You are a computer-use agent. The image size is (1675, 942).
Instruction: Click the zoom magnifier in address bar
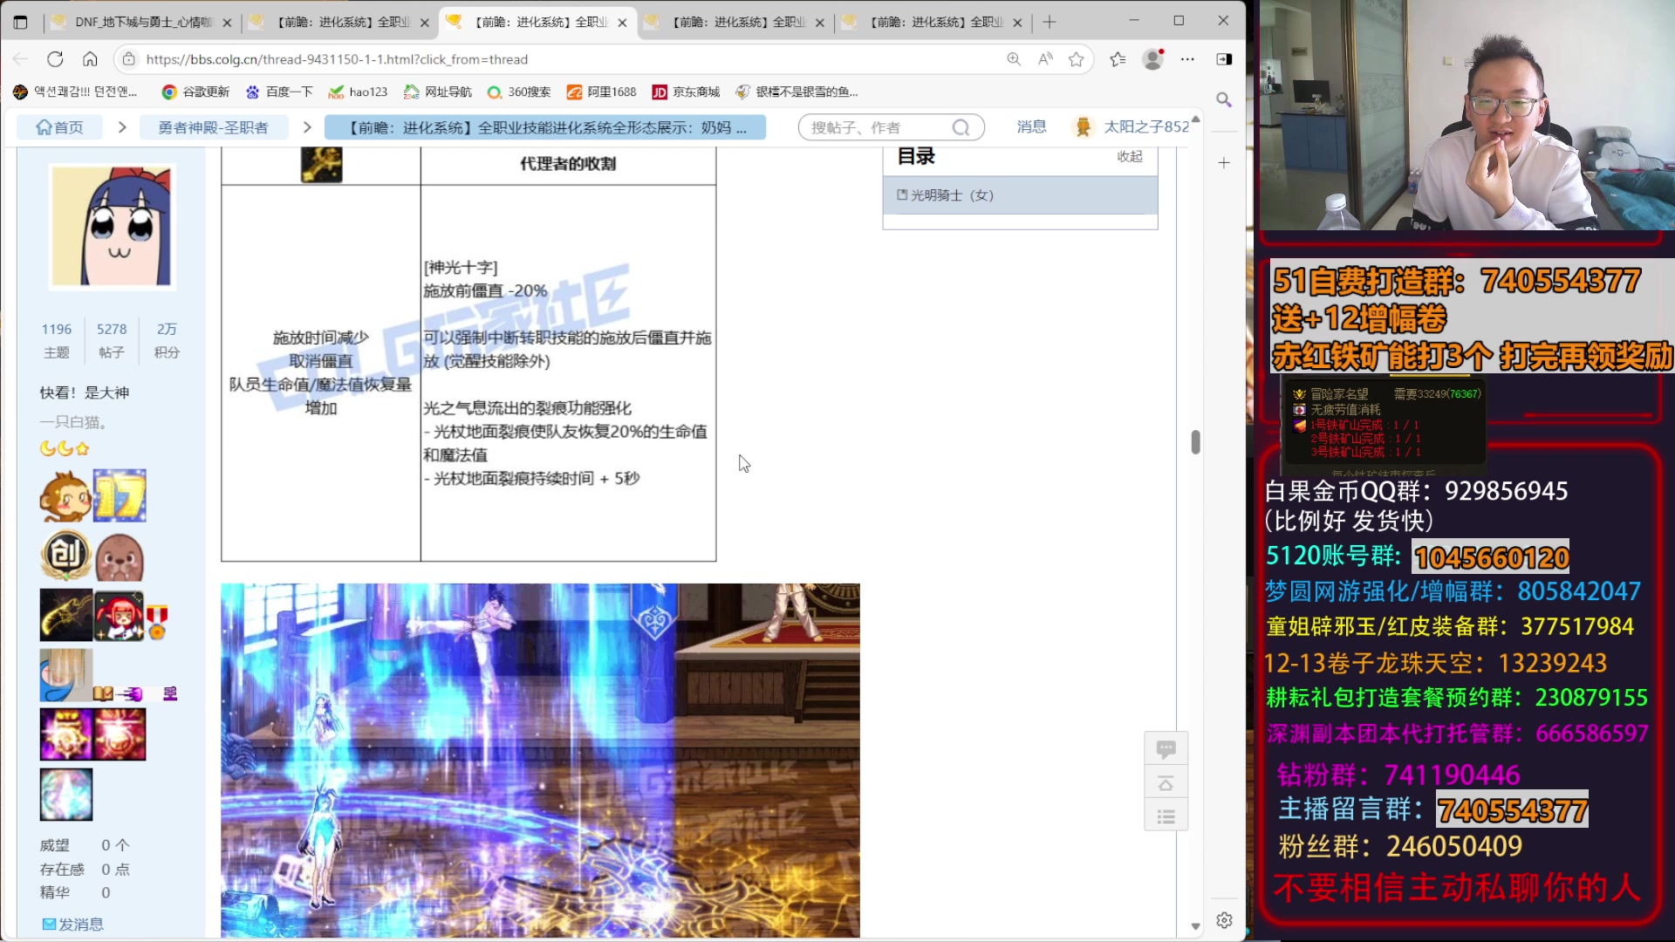[x=1014, y=59]
